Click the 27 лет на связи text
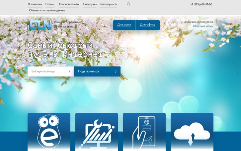Screen dimensions: 241x151 (64, 27)
